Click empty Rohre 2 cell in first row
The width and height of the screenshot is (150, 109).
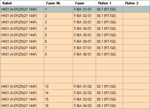(x=136, y=9)
